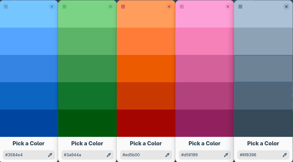Close the pink color panel
This screenshot has height=162, width=293.
coord(228,7)
